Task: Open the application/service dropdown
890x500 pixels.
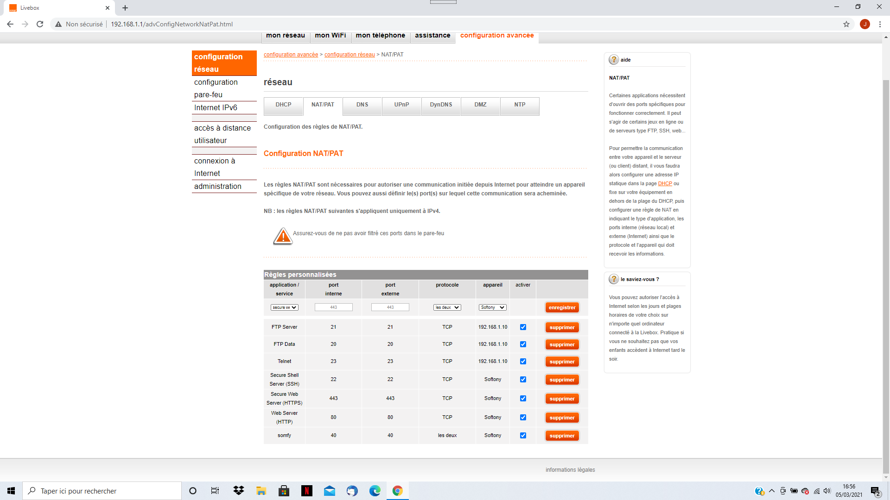Action: pyautogui.click(x=284, y=307)
